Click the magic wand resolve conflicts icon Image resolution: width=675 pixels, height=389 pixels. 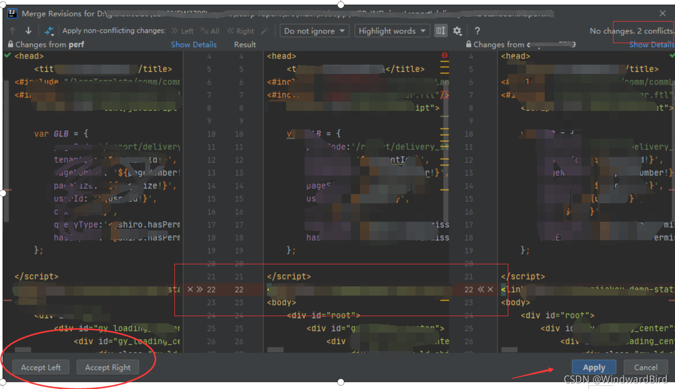(x=265, y=31)
